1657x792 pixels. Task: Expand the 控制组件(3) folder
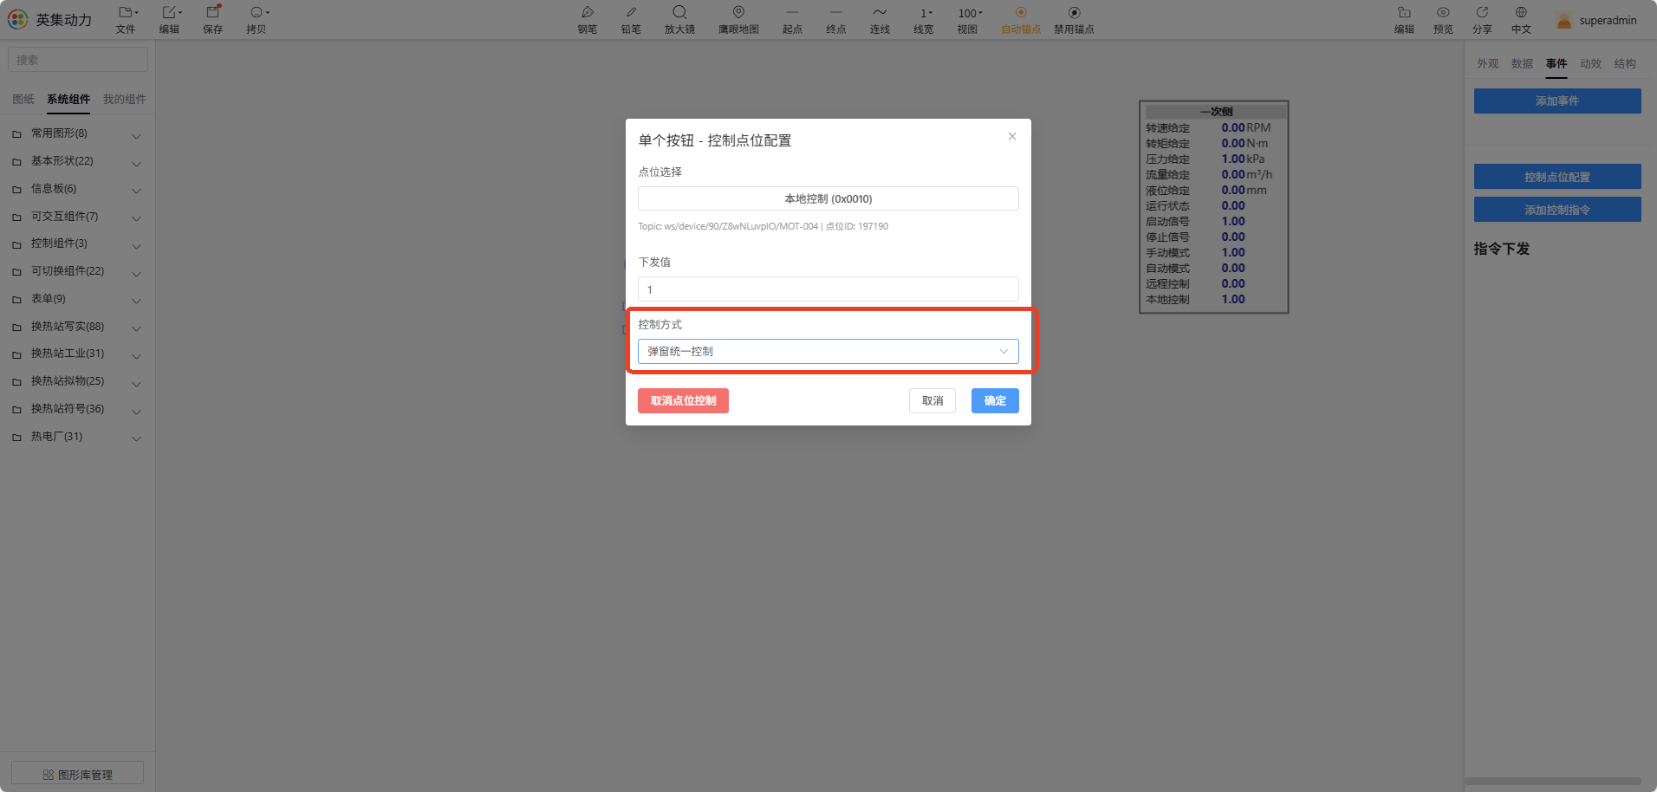[77, 243]
